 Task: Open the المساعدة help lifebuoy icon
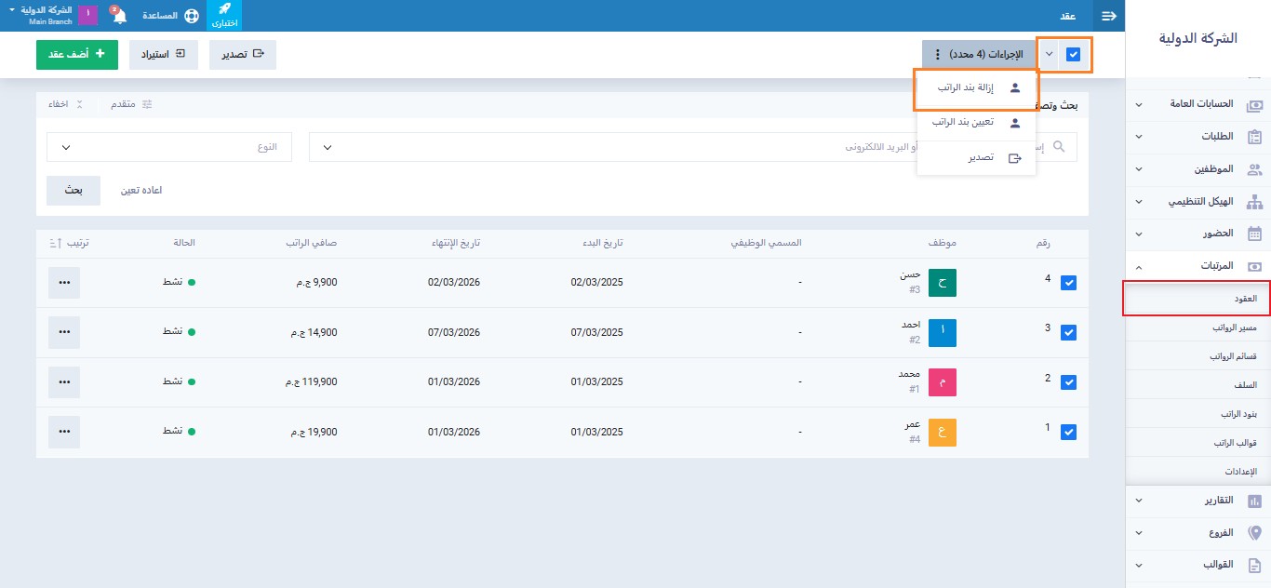pos(191,16)
